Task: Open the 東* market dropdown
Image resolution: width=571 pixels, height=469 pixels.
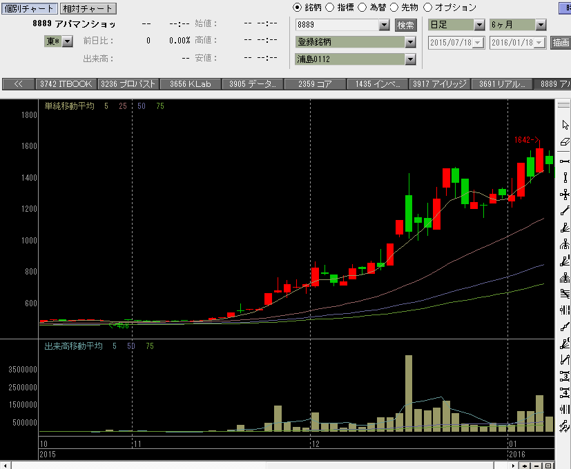Action: [68, 41]
